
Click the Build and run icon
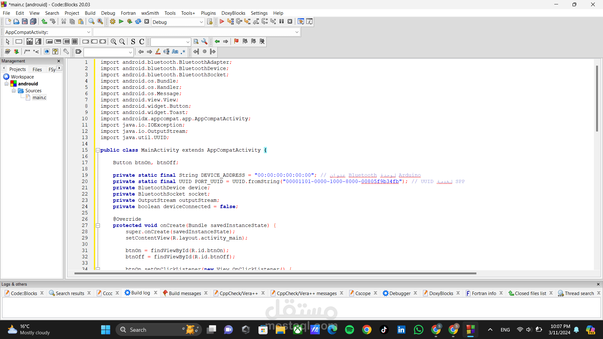130,22
